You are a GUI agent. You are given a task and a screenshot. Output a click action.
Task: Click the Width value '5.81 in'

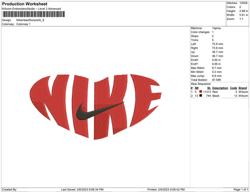pyautogui.click(x=243, y=15)
